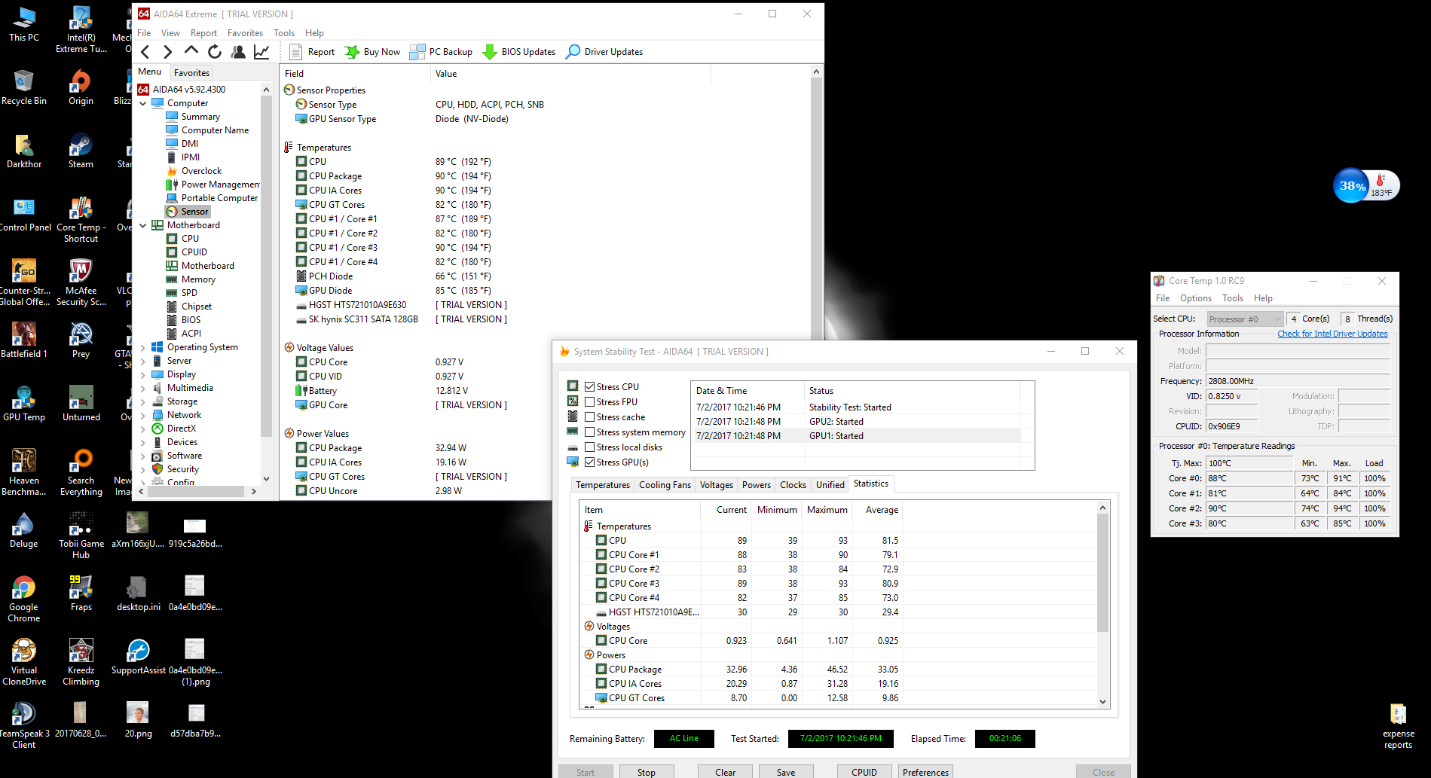Click the Frequency field in Core Temp

pos(1298,381)
